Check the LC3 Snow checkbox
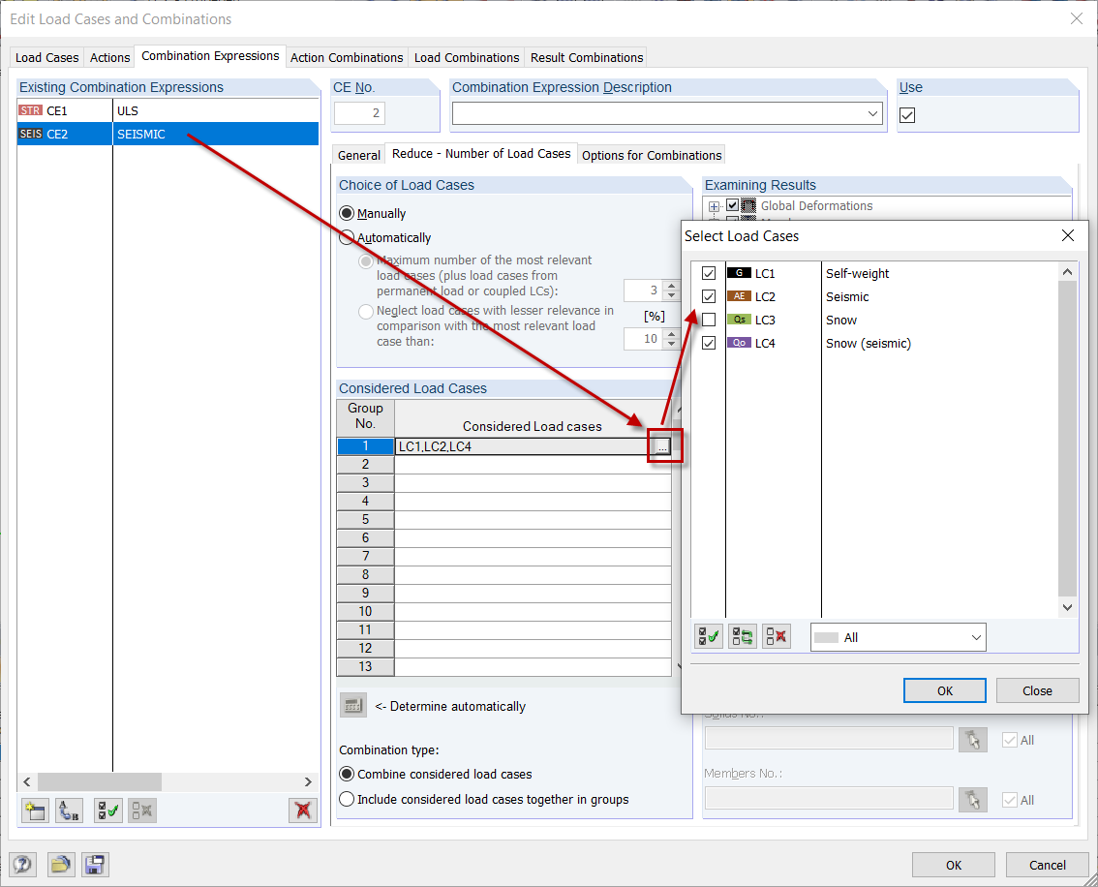 [x=708, y=320]
